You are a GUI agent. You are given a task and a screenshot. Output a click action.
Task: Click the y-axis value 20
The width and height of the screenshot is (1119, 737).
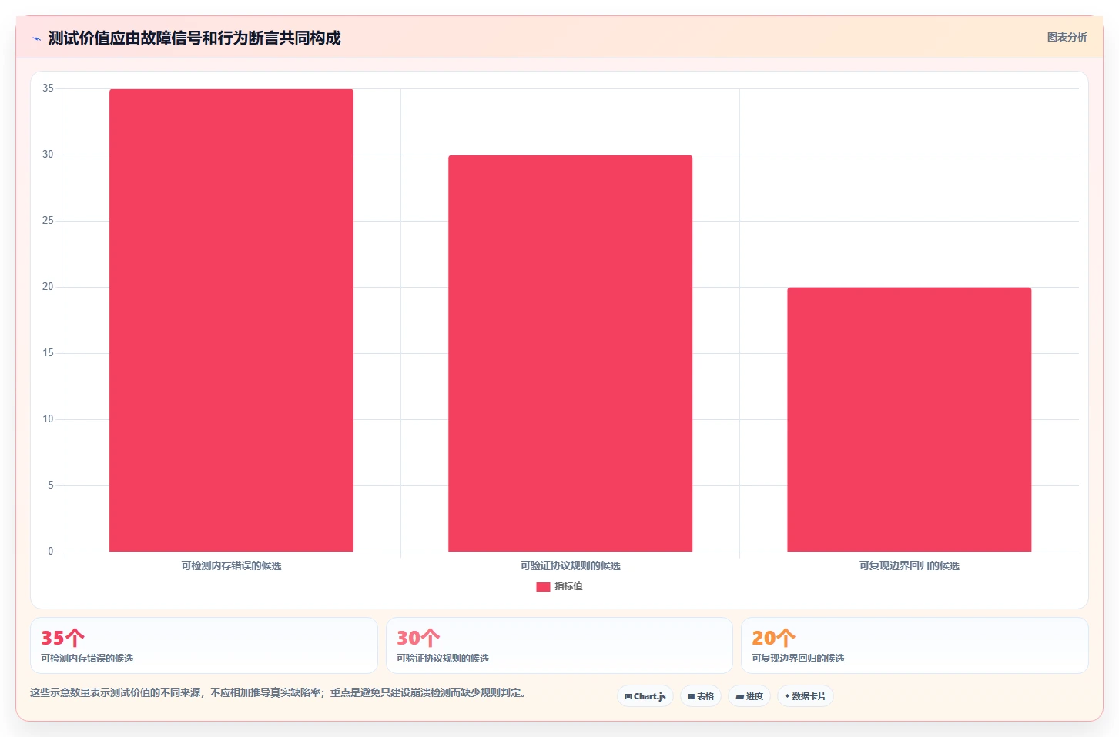pos(48,287)
